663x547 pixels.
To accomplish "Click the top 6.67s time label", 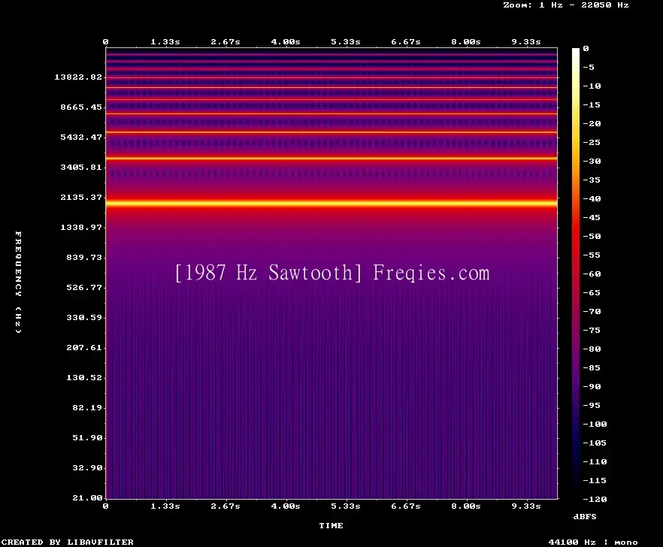I will [x=405, y=41].
